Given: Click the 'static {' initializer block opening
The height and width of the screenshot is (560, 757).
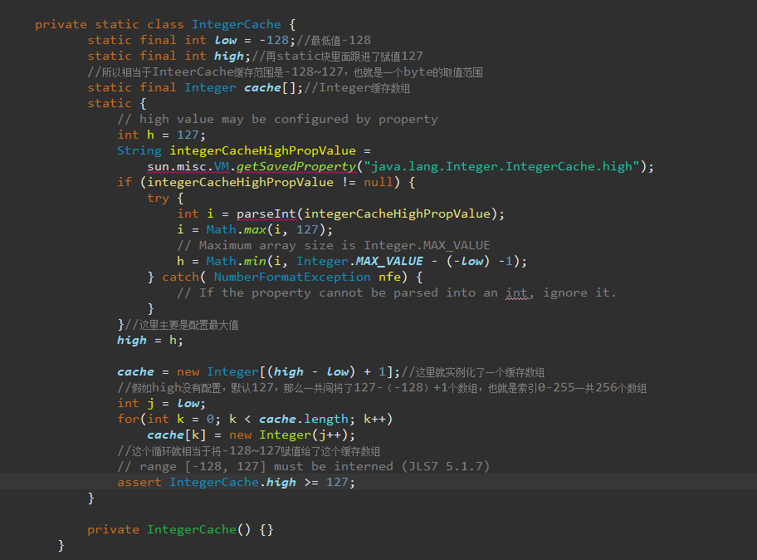Looking at the screenshot, I should click(x=117, y=103).
